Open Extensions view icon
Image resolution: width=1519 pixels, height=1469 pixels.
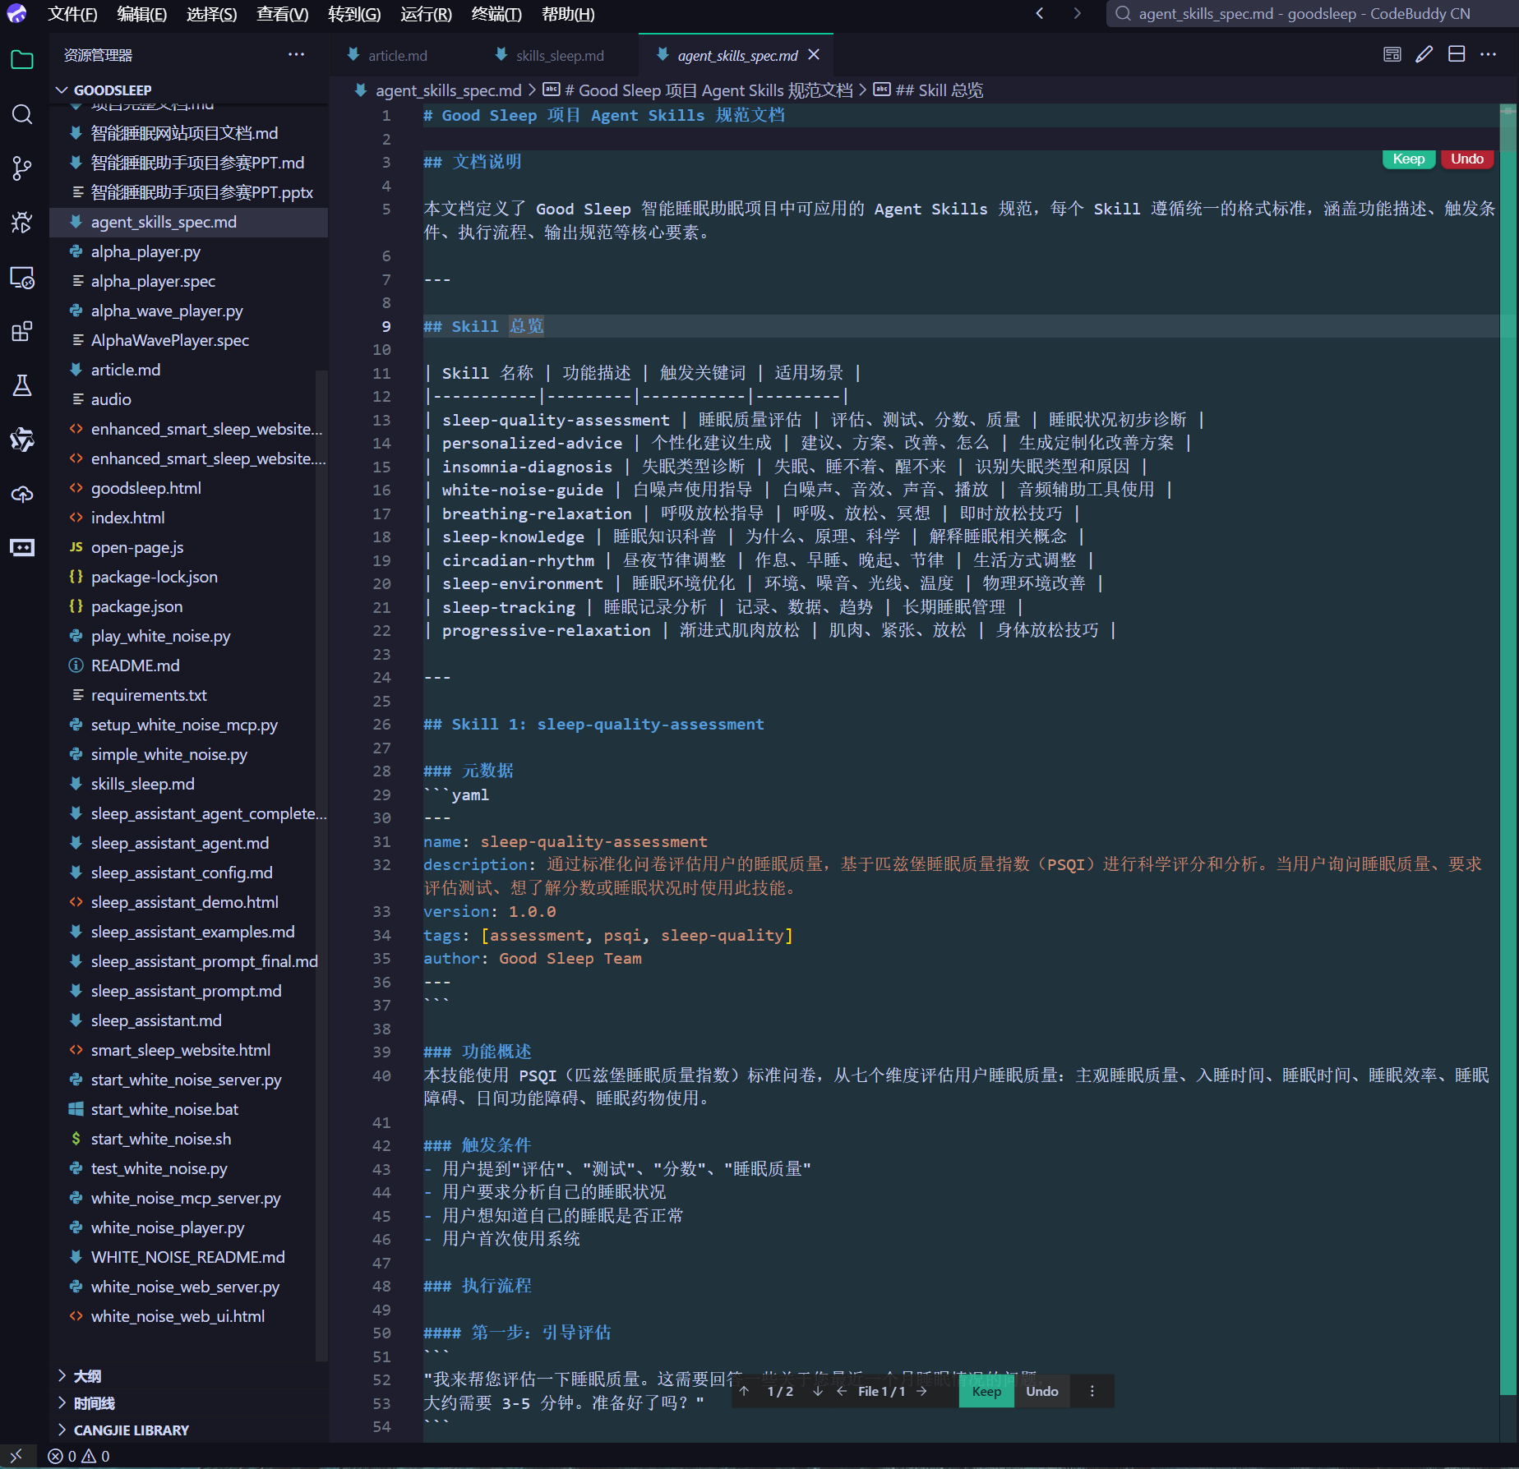pos(22,331)
